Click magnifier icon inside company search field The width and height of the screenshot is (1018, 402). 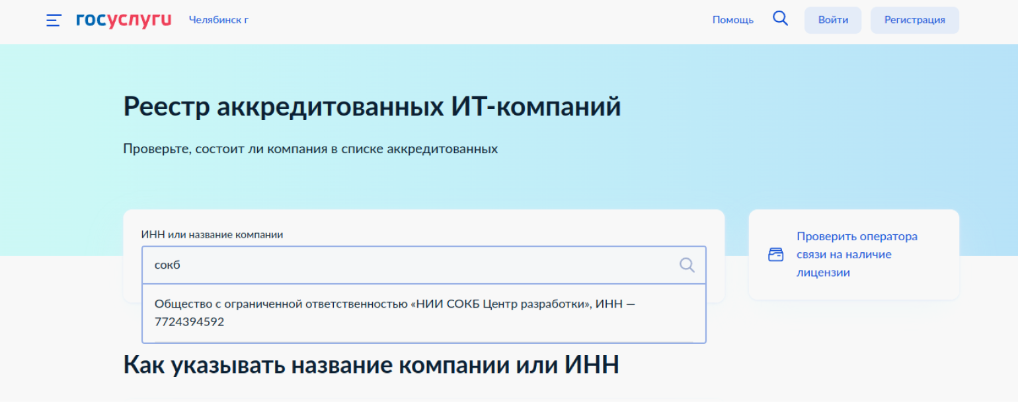pos(687,265)
